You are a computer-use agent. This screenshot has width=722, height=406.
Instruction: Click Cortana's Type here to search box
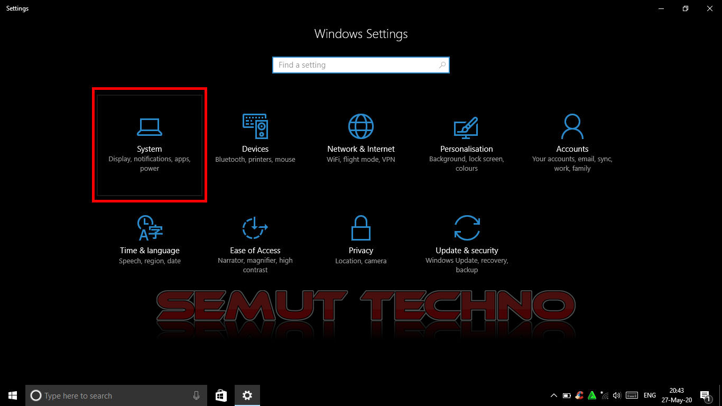115,395
